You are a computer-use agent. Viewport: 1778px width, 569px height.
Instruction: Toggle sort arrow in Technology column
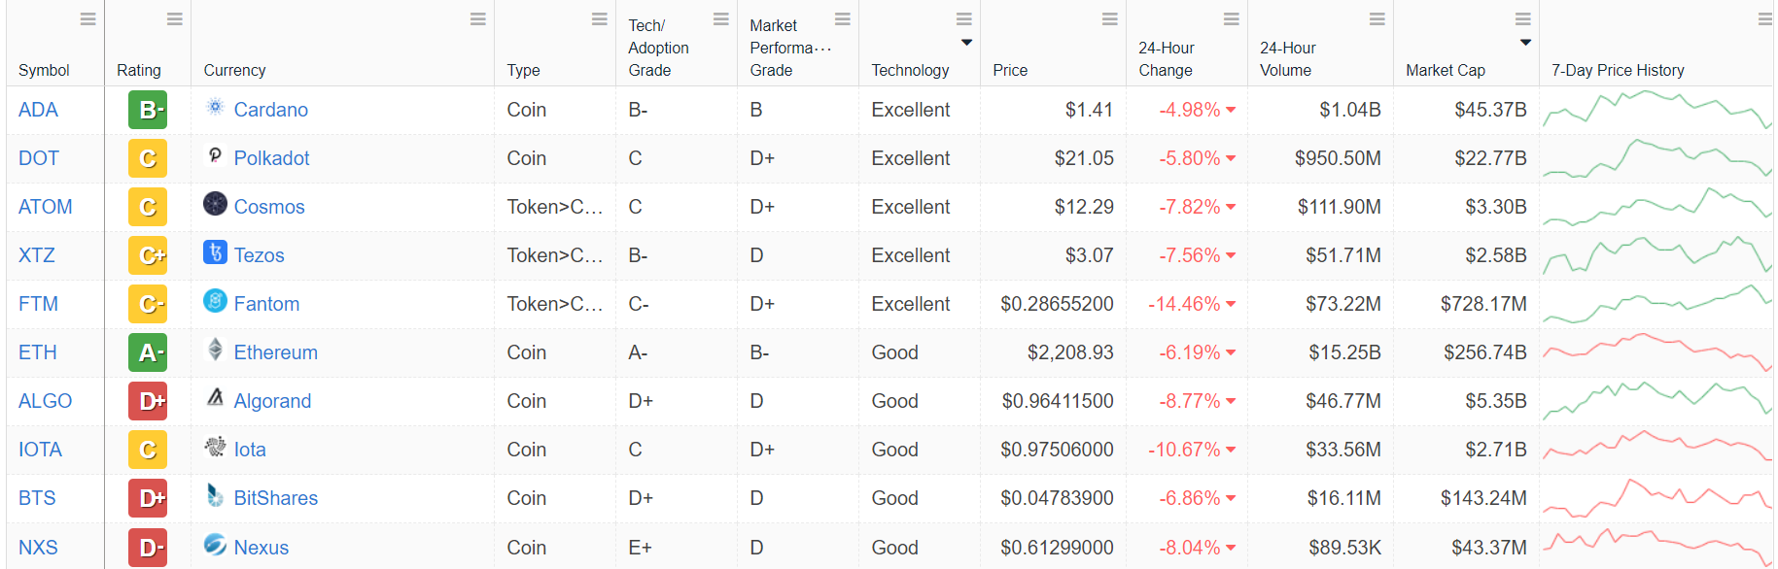pos(966,43)
